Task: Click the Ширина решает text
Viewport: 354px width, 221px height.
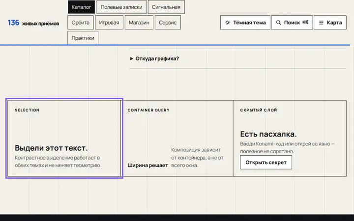Action: [x=147, y=166]
